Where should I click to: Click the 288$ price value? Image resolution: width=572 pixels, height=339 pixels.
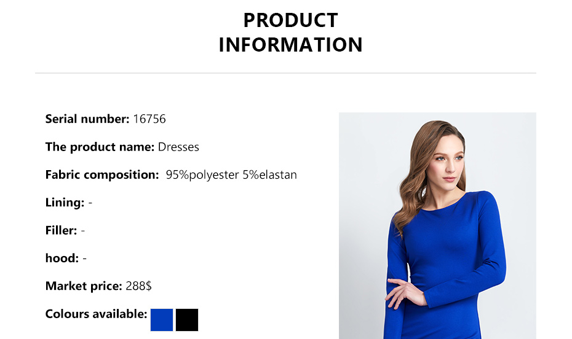pyautogui.click(x=138, y=286)
